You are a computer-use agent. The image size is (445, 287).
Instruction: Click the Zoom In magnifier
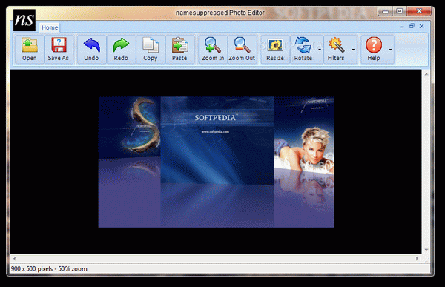pyautogui.click(x=213, y=49)
